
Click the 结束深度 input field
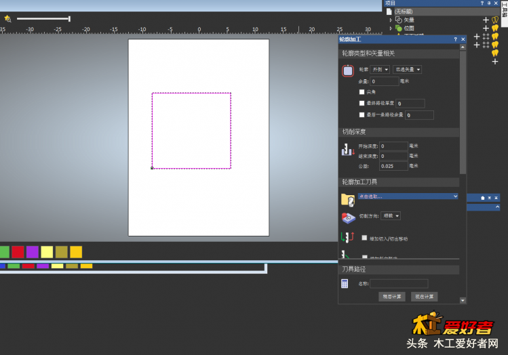pyautogui.click(x=393, y=156)
